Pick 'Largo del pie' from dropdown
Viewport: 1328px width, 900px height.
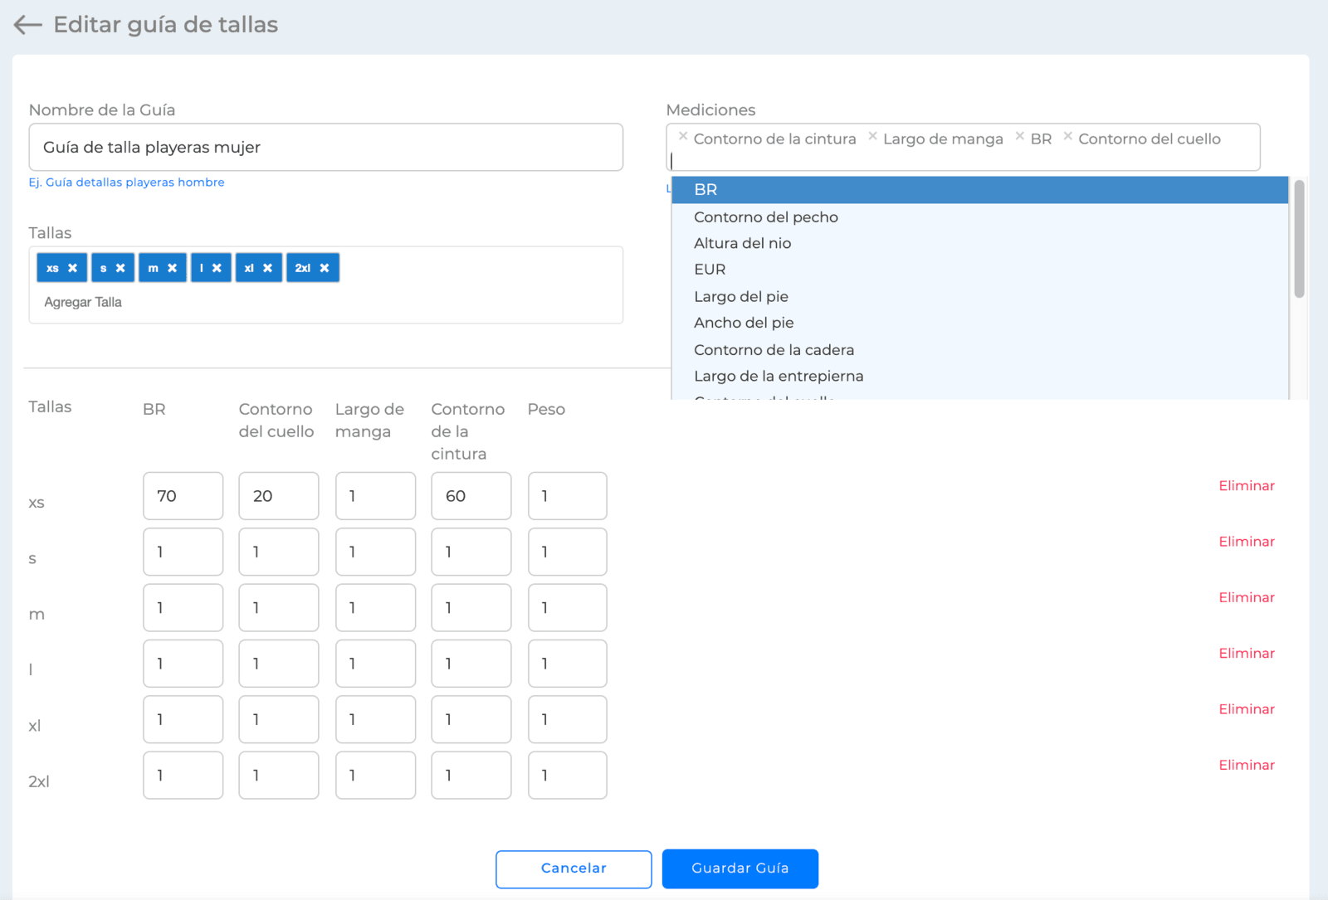point(979,297)
